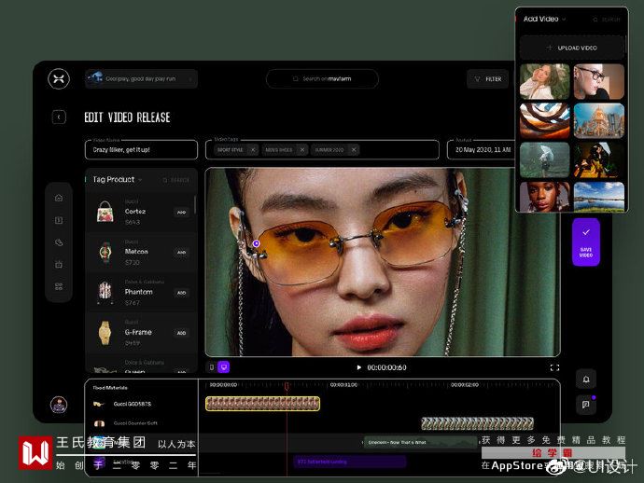This screenshot has width=644, height=483.
Task: Add the Cortez product
Action: click(181, 213)
